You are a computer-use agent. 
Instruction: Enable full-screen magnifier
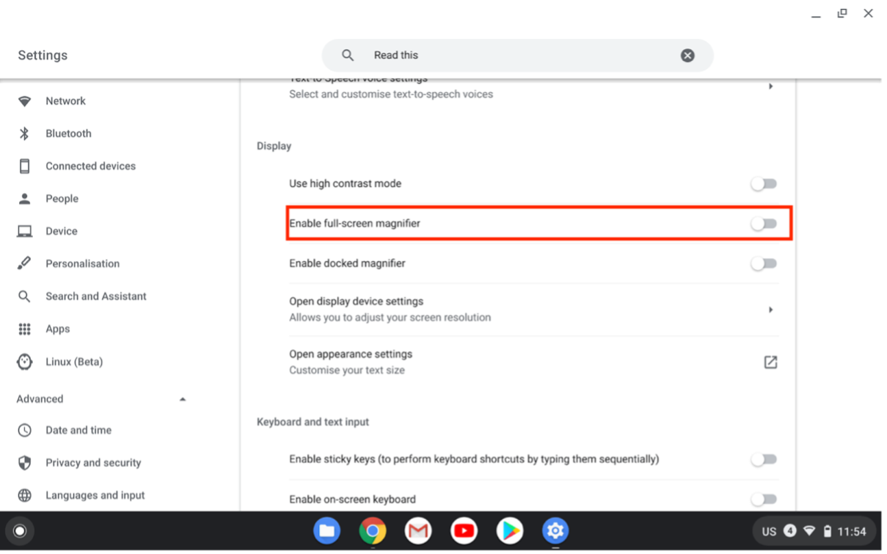point(764,223)
